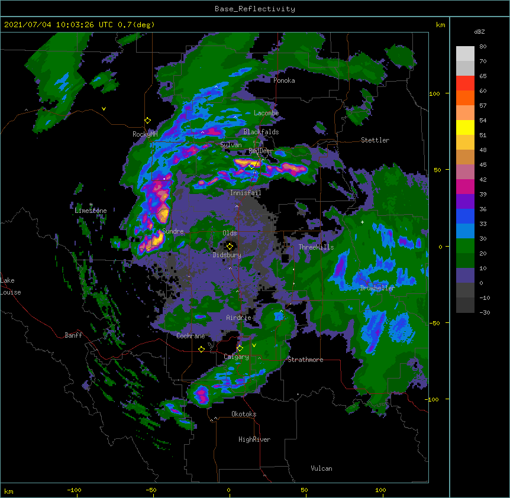Image resolution: width=510 pixels, height=498 pixels.
Task: Click the Banff label
Action: (x=73, y=335)
